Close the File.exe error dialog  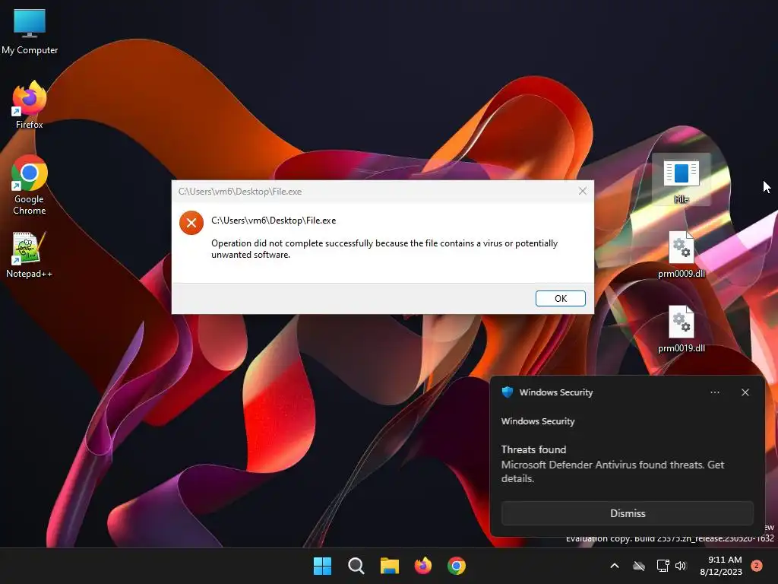tap(583, 191)
